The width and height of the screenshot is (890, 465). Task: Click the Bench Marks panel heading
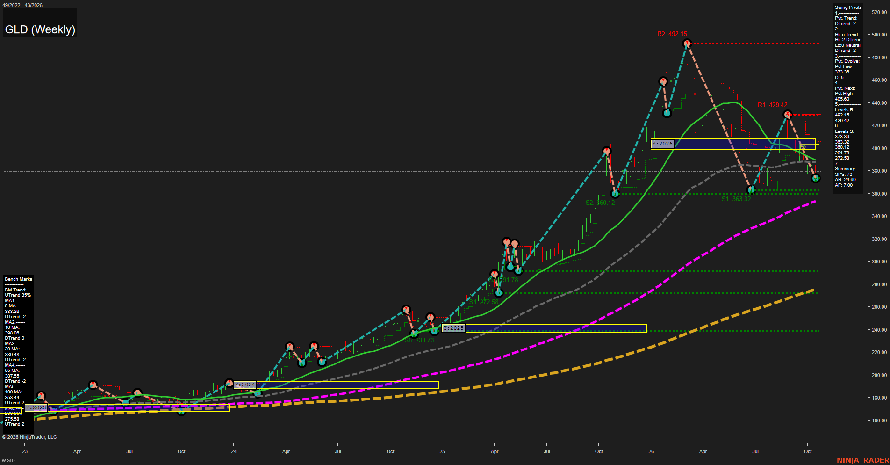click(x=19, y=279)
